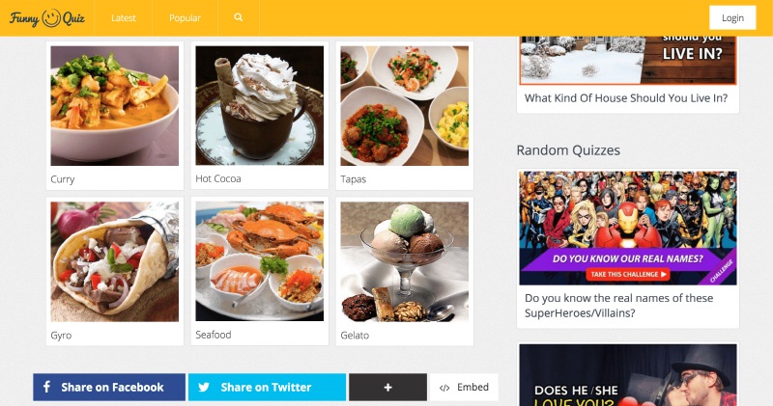Click the Facebook f icon on share button
This screenshot has width=773, height=406.
coord(46,387)
